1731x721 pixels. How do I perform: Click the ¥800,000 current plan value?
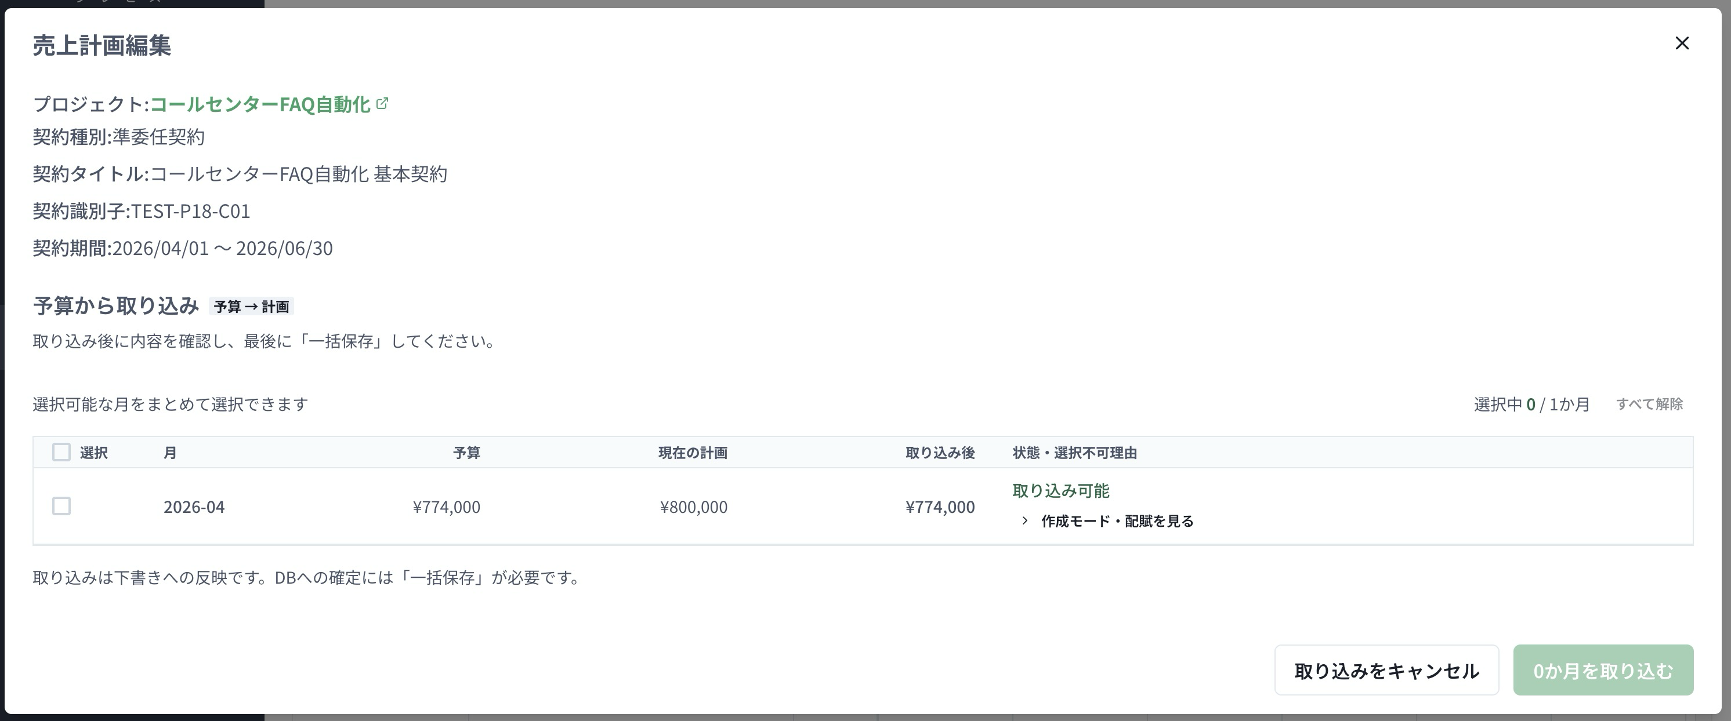[693, 507]
